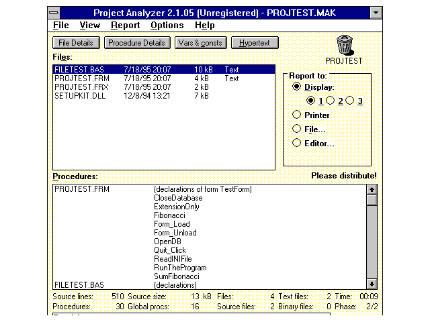The height and width of the screenshot is (322, 430).
Task: Click the Hypertext button
Action: point(255,43)
